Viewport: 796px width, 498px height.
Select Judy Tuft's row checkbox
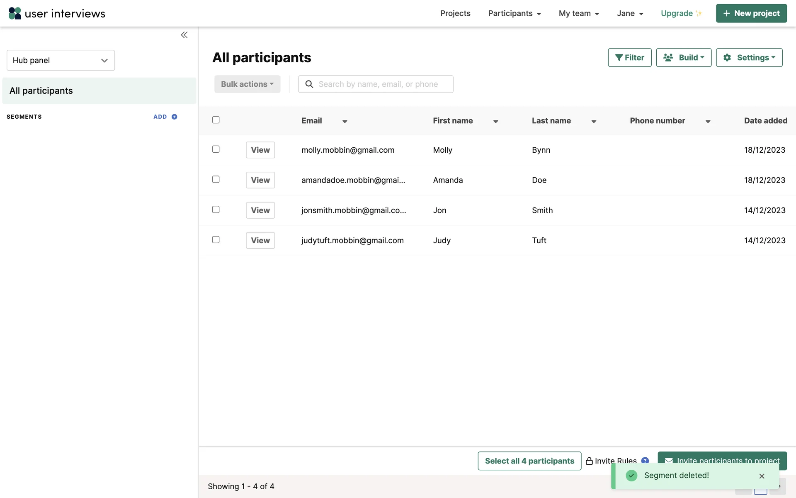click(x=216, y=240)
